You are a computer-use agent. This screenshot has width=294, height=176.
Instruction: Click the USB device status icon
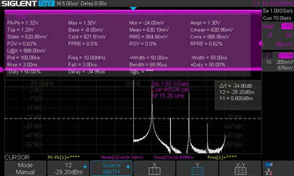269,165
